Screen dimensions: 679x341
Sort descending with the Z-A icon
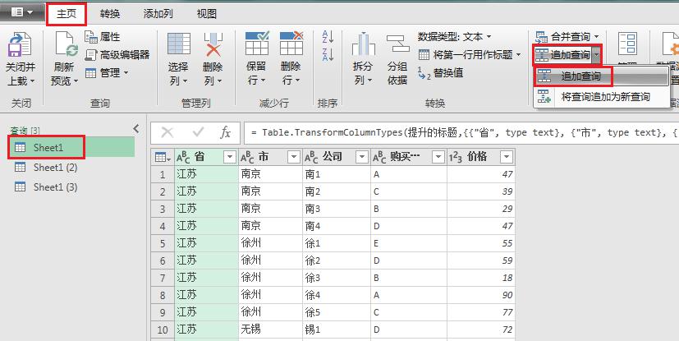[x=328, y=54]
